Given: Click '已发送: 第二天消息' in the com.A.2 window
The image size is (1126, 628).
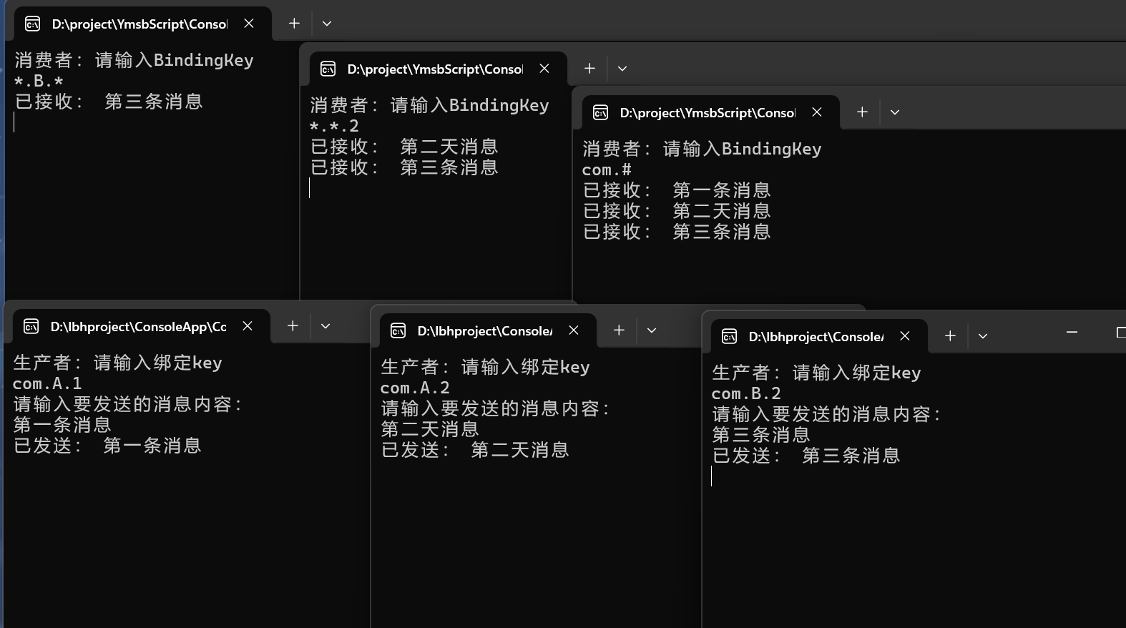Looking at the screenshot, I should coord(475,450).
